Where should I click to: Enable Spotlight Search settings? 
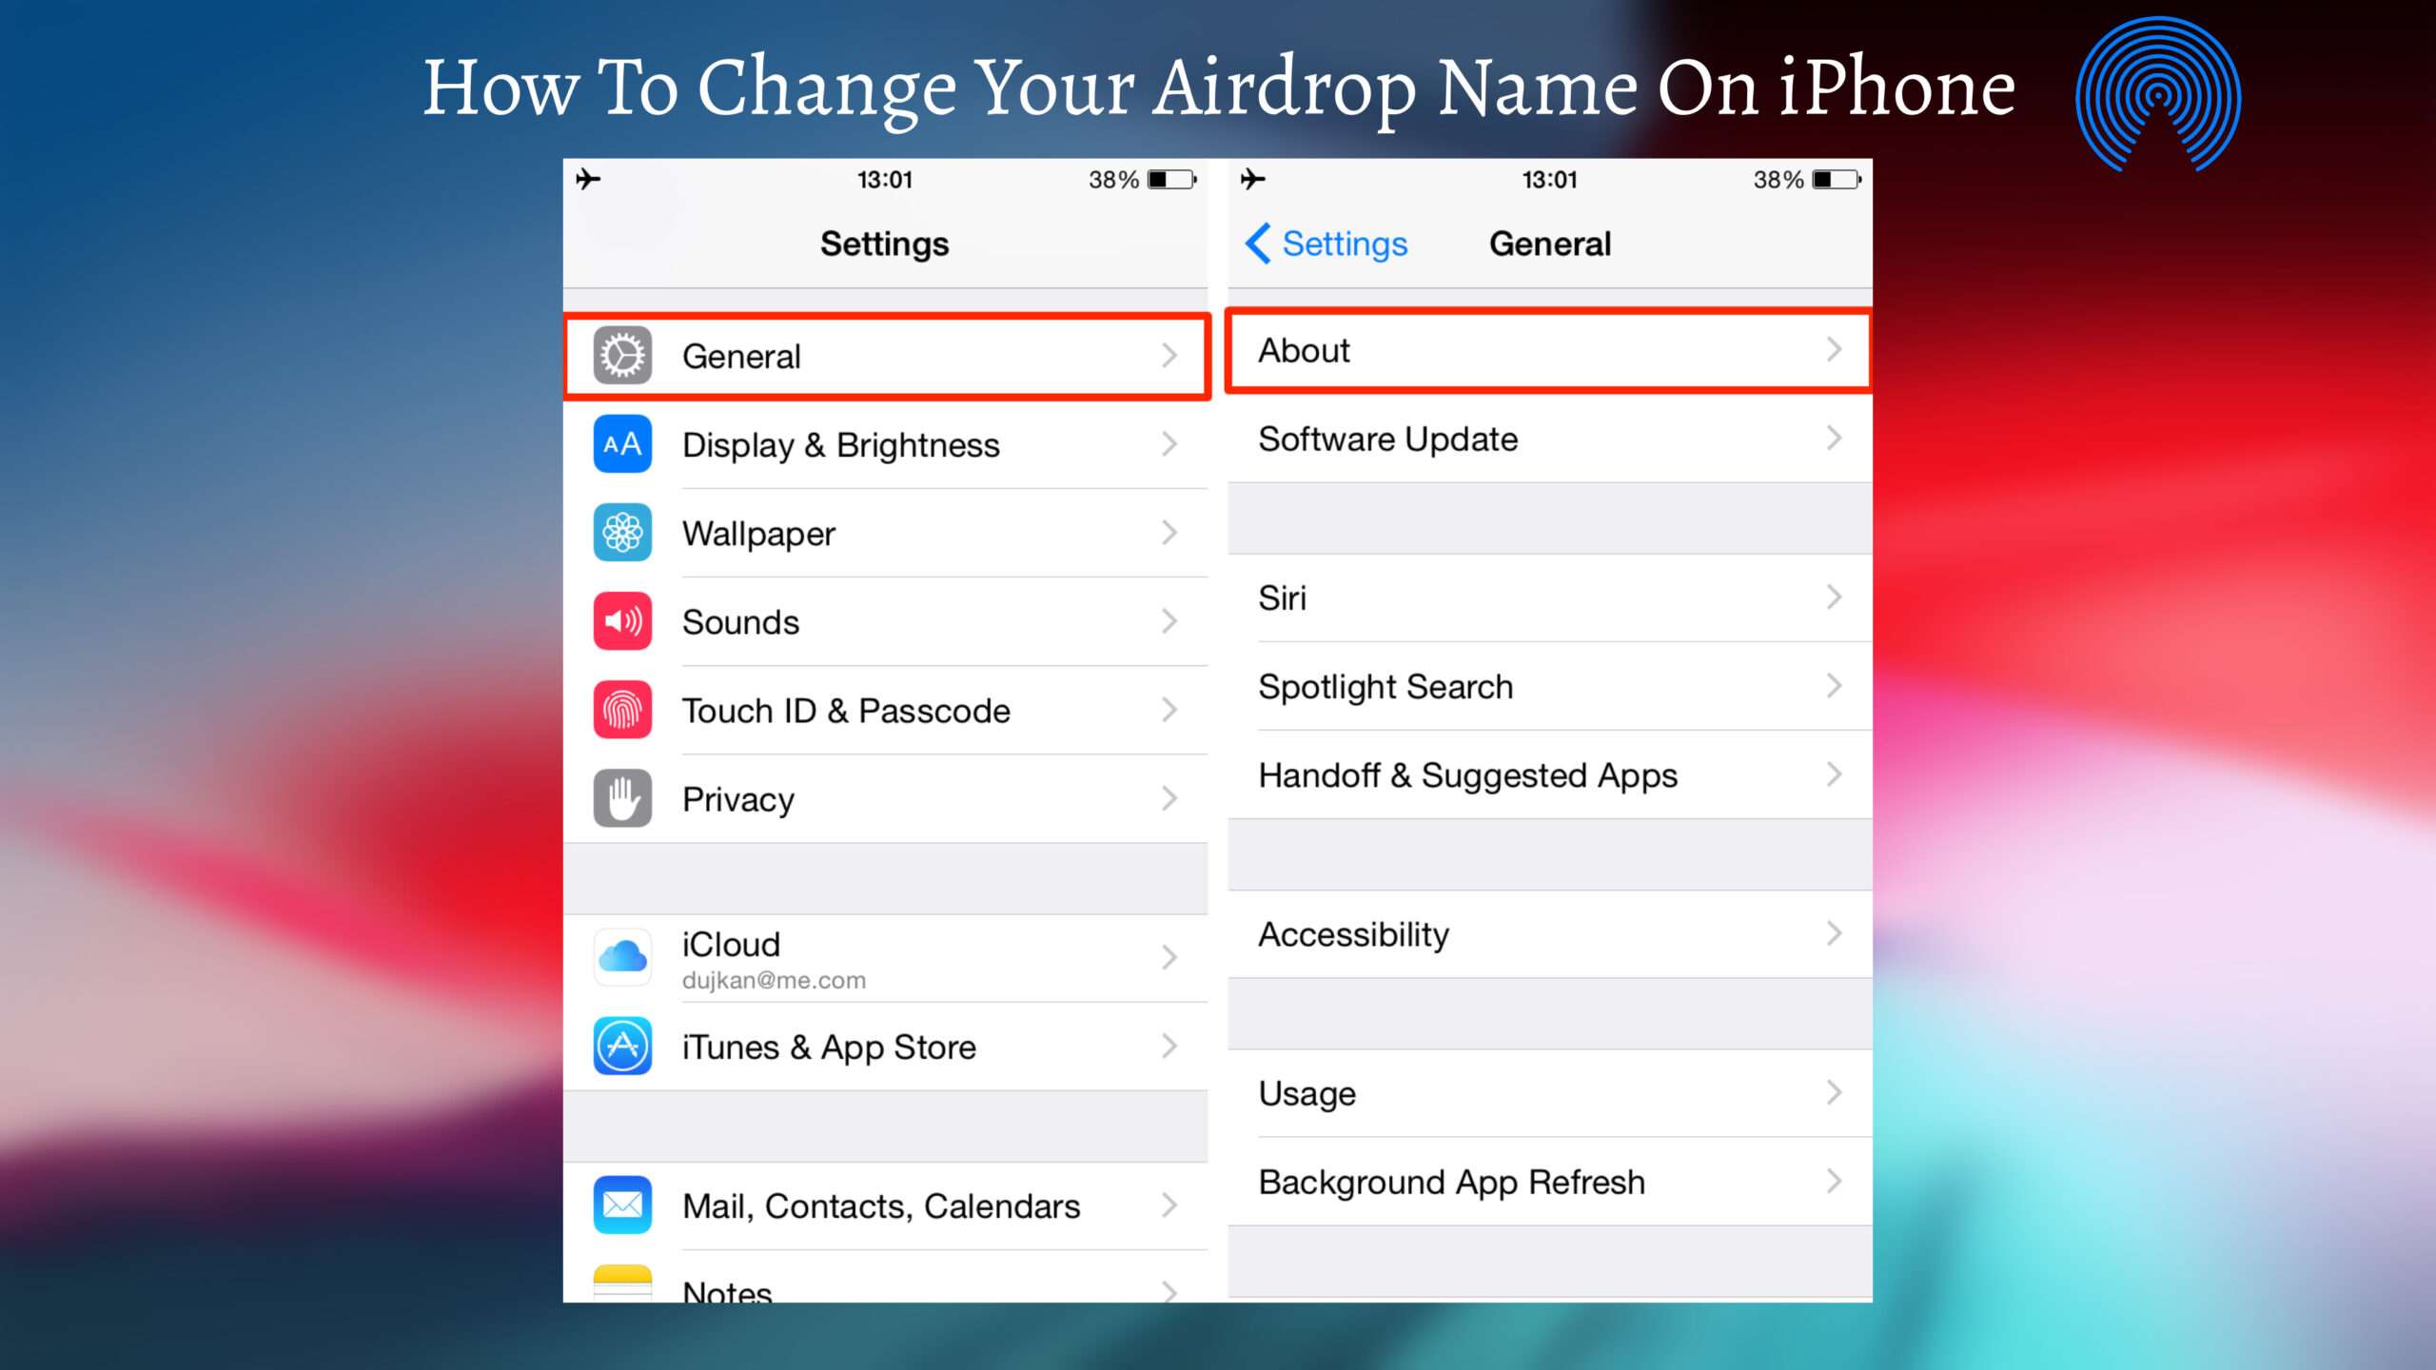(x=1542, y=686)
